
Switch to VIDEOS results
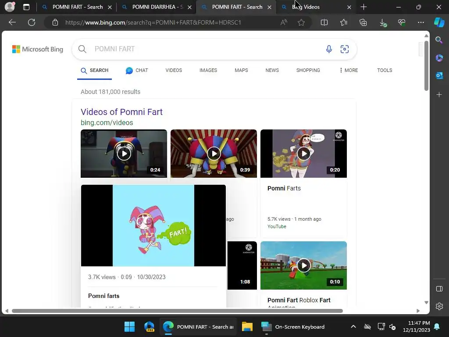(174, 71)
